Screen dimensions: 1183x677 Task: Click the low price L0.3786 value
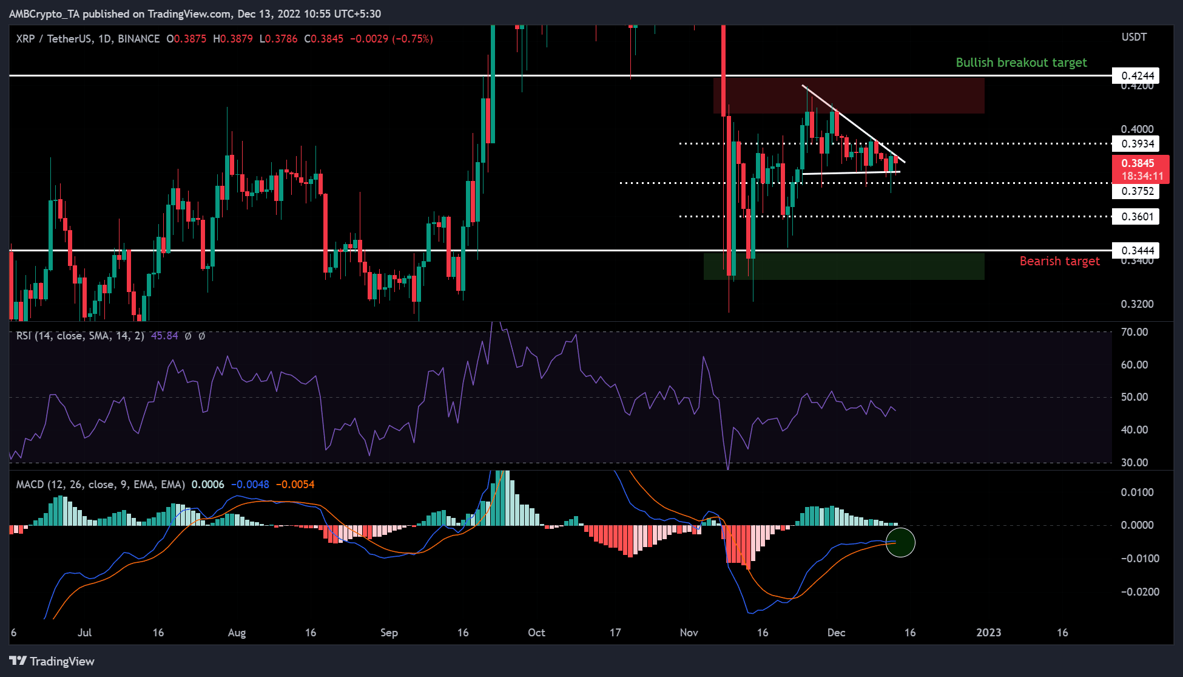click(x=278, y=39)
